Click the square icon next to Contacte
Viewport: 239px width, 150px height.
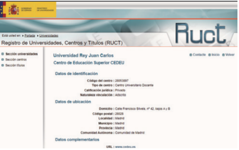click(x=191, y=55)
